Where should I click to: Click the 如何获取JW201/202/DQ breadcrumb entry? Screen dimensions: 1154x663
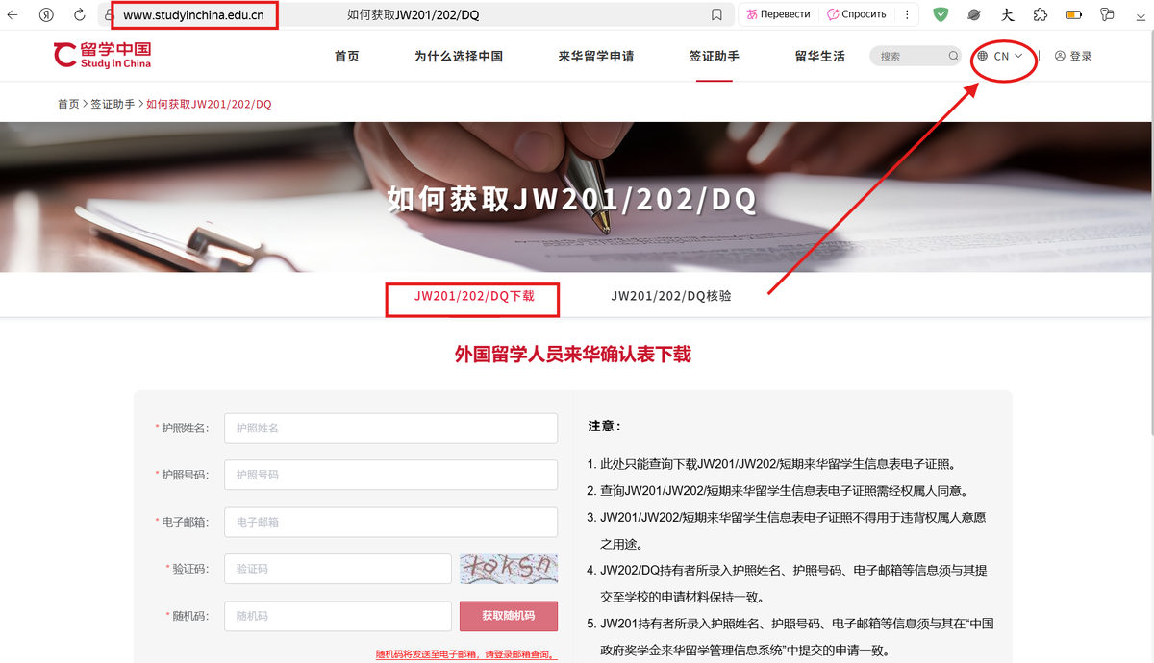click(209, 104)
